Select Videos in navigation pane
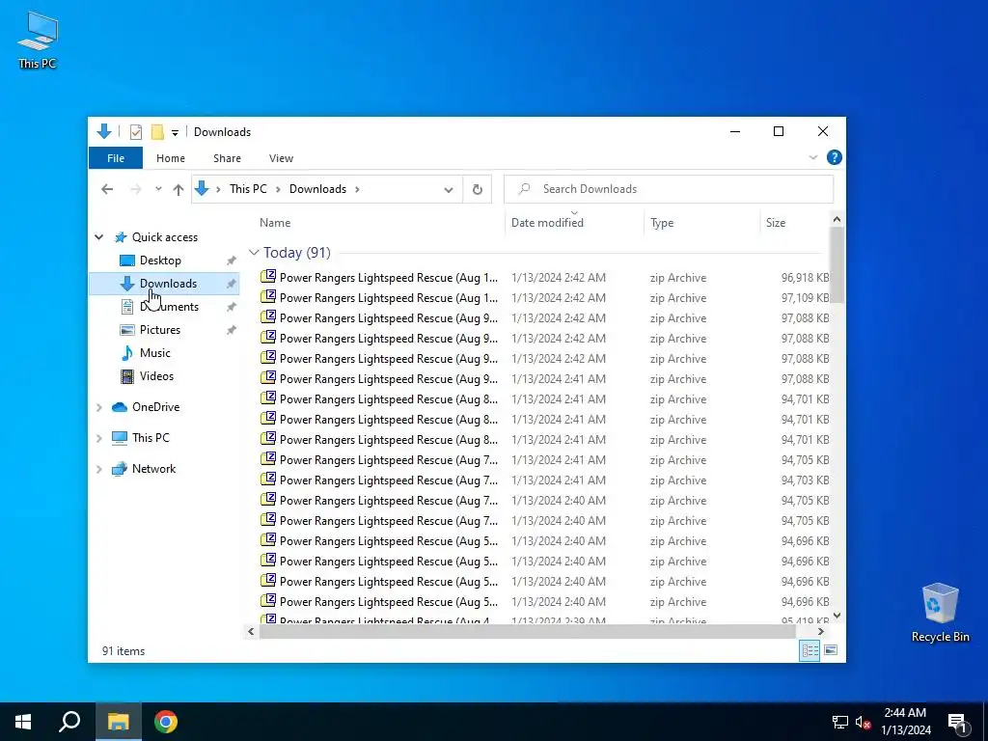Screen dimensions: 988x741 (156, 376)
